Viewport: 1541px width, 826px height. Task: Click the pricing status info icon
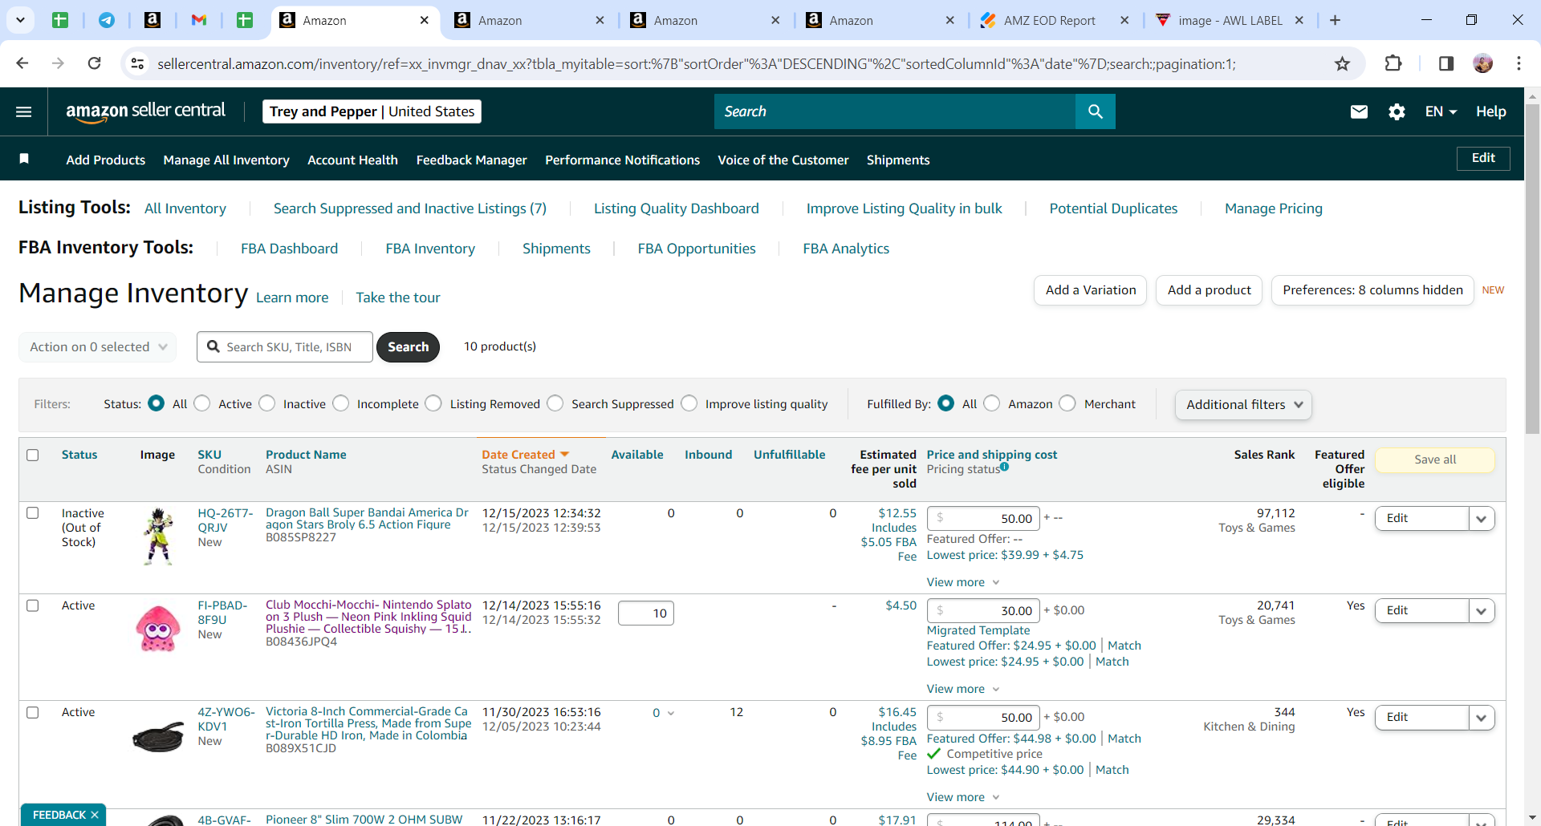1004,467
